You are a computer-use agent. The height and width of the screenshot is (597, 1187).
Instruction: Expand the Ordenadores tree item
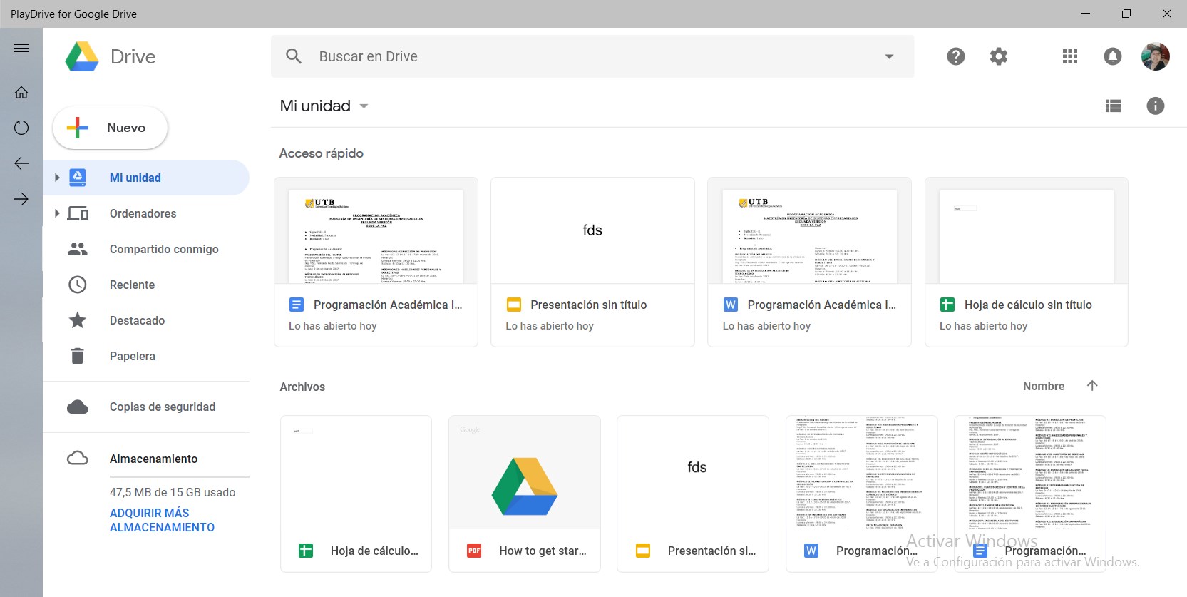tap(57, 213)
